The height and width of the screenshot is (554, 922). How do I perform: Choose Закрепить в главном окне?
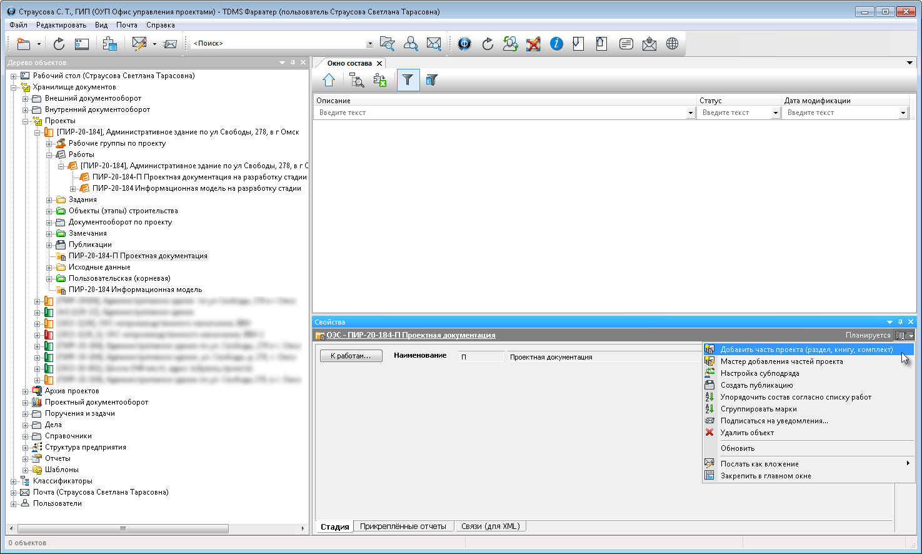(808, 476)
